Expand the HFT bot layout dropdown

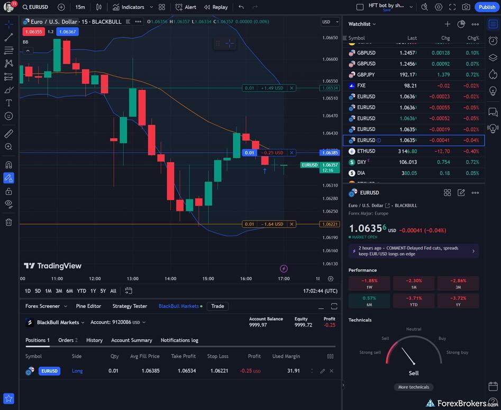coord(411,7)
